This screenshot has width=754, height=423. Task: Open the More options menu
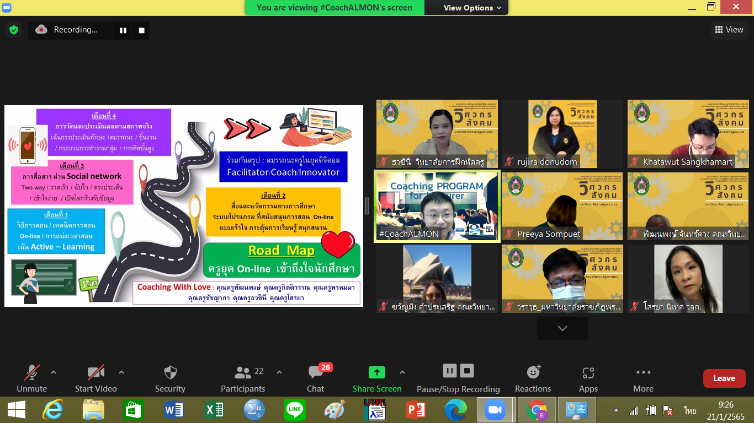click(x=643, y=378)
